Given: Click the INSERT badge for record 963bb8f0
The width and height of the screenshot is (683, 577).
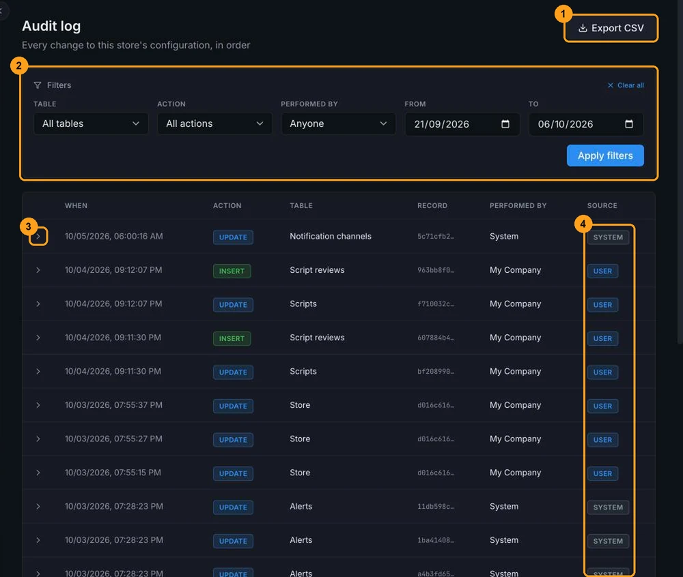Looking at the screenshot, I should (232, 271).
